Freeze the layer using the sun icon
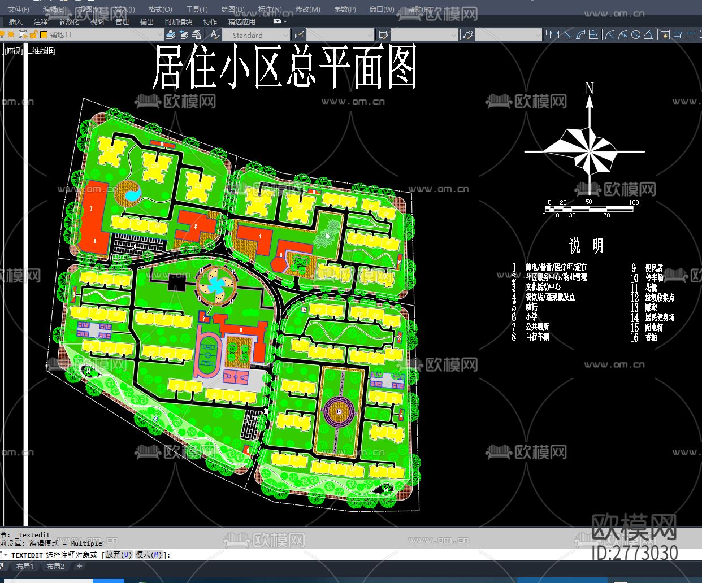The height and width of the screenshot is (583, 702). [11, 34]
